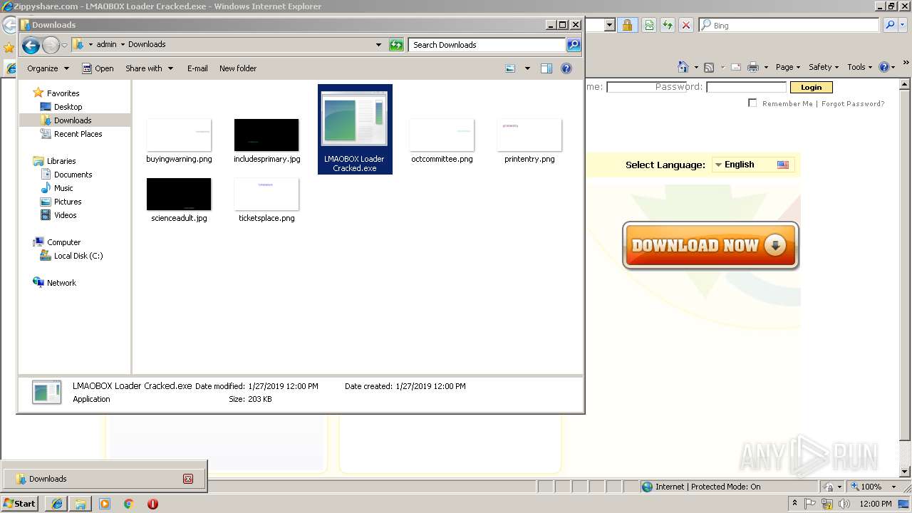Click the Print icon in IE
The image size is (912, 513).
(753, 67)
